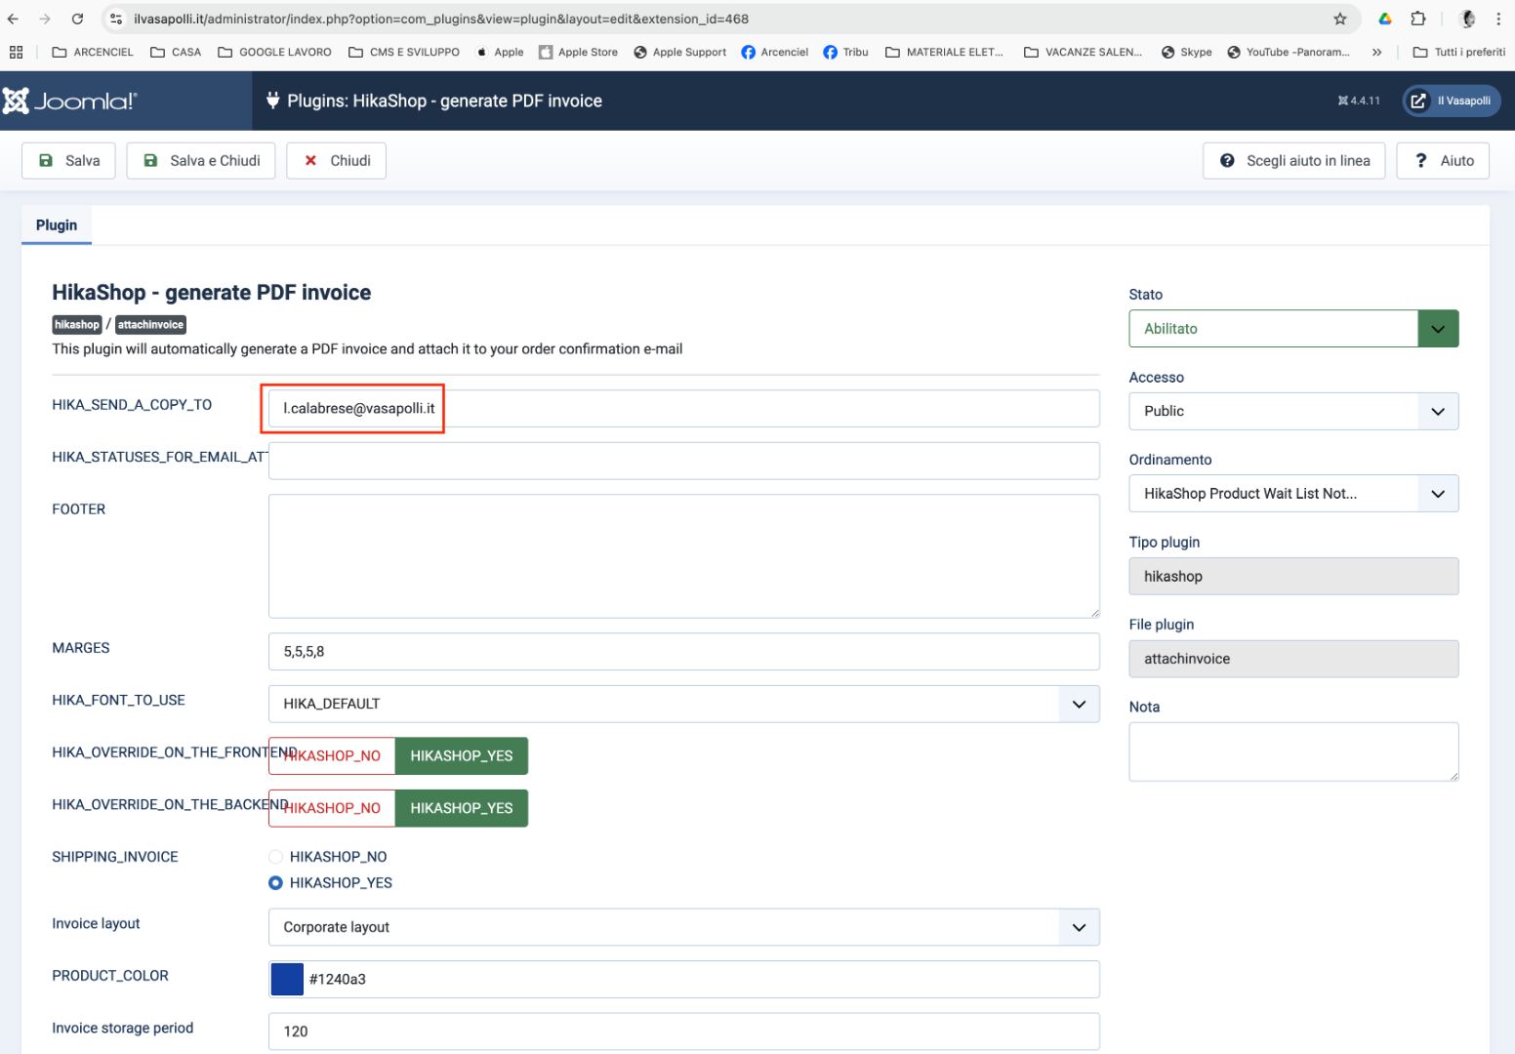
Task: Click the plug icon beside Plugins title
Action: point(273,101)
